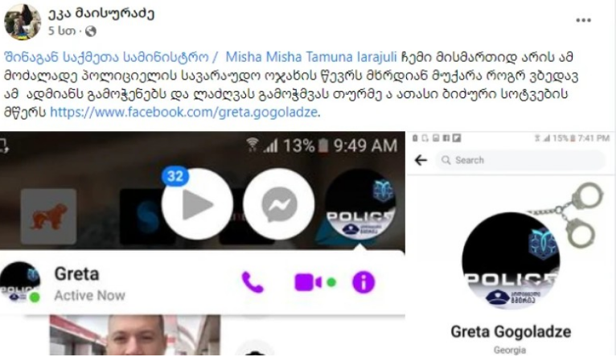Start video call with purple camera icon
This screenshot has height=357, width=616.
pyautogui.click(x=308, y=282)
